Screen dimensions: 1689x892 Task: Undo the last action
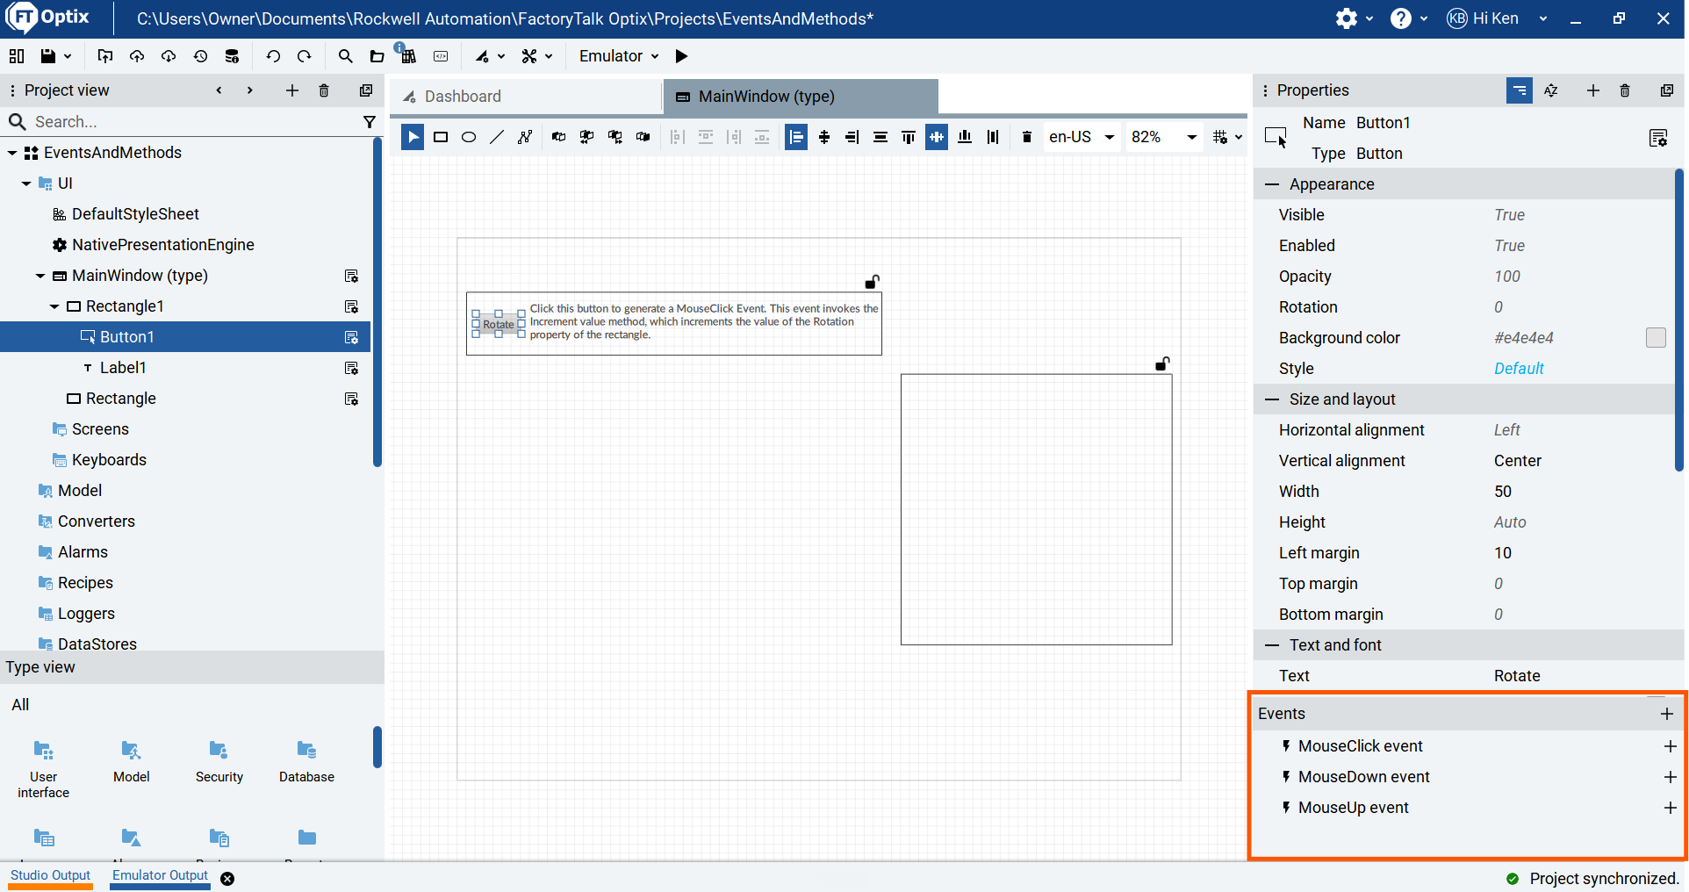pos(273,56)
